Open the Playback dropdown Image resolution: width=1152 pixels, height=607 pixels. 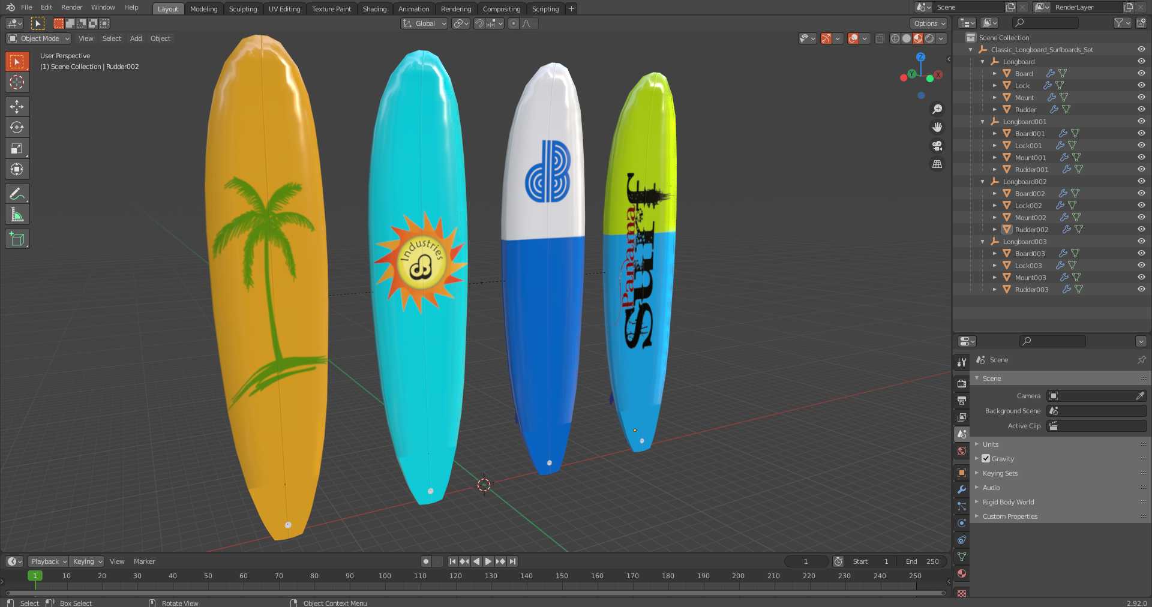(49, 561)
